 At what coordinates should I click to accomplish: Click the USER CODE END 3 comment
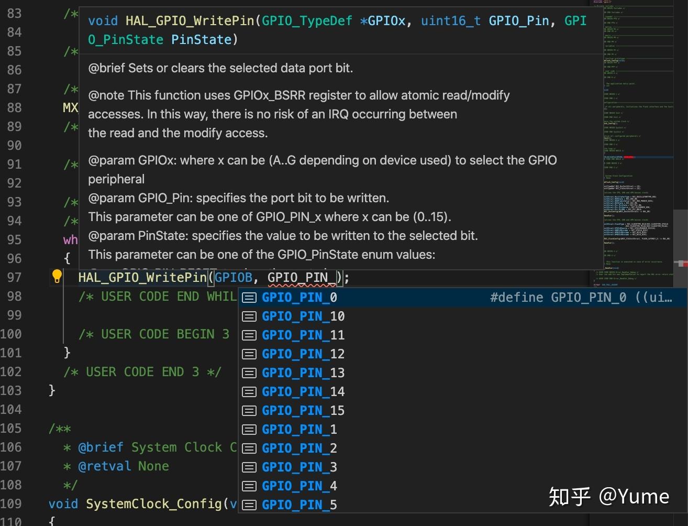click(x=142, y=372)
